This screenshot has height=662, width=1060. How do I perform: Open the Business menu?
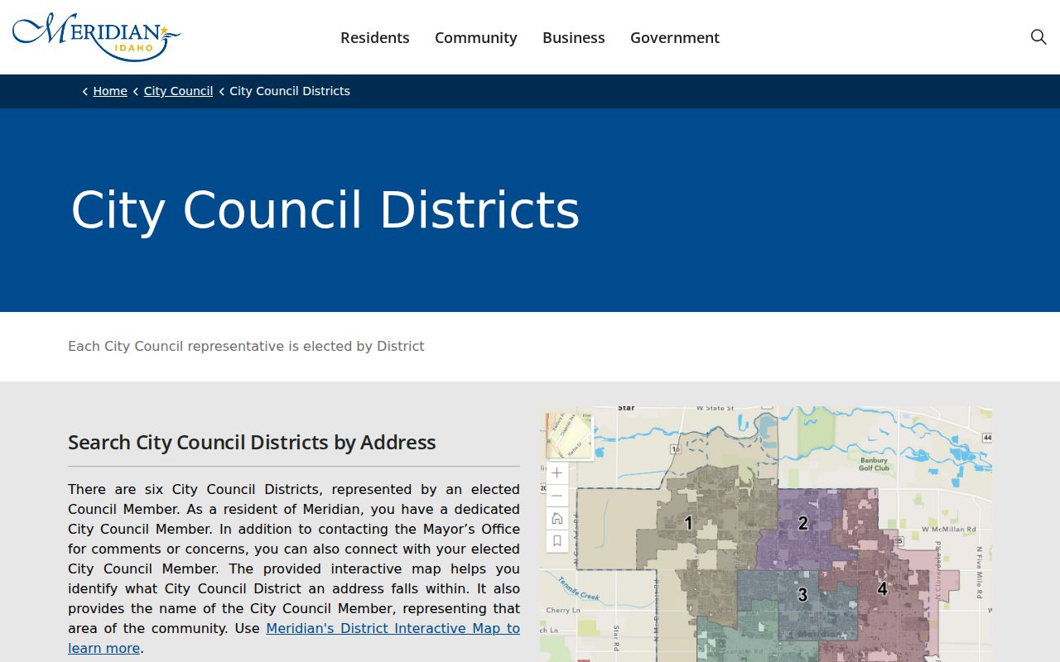(574, 37)
